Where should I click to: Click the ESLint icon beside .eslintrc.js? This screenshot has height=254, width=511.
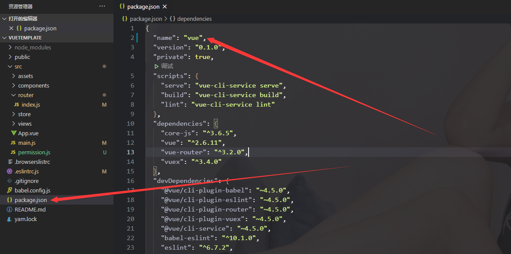tap(9, 171)
